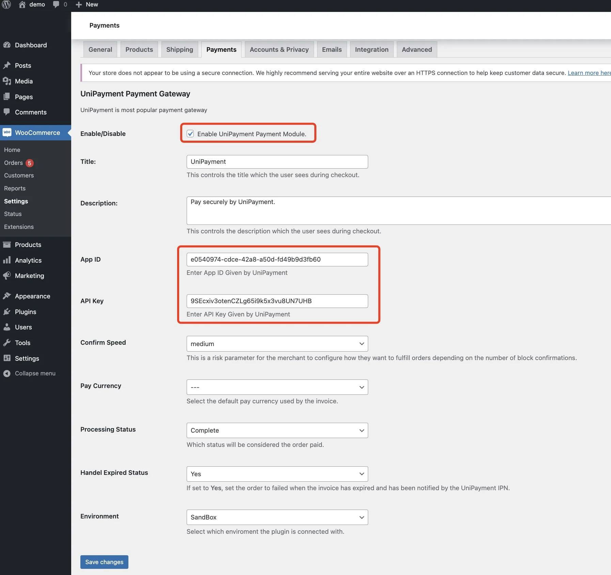
Task: Click the Products archive icon
Action: click(7, 245)
